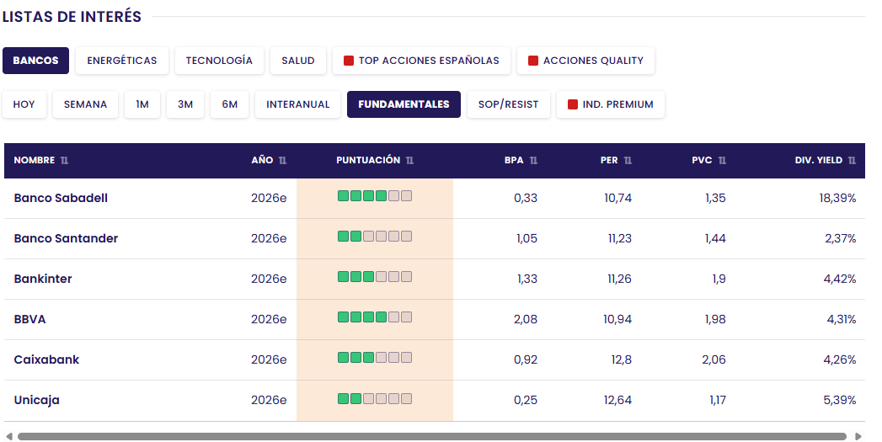Open Acciones Quality premium list

point(585,61)
